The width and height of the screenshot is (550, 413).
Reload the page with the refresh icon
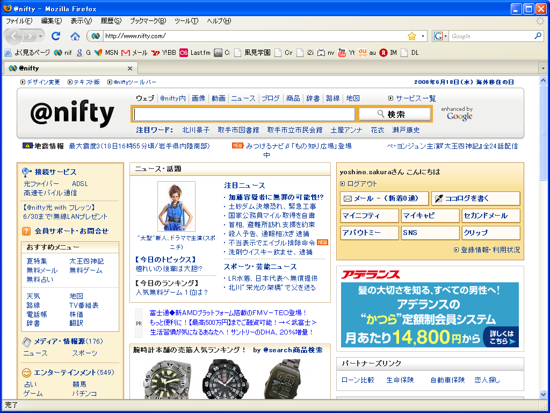56,36
